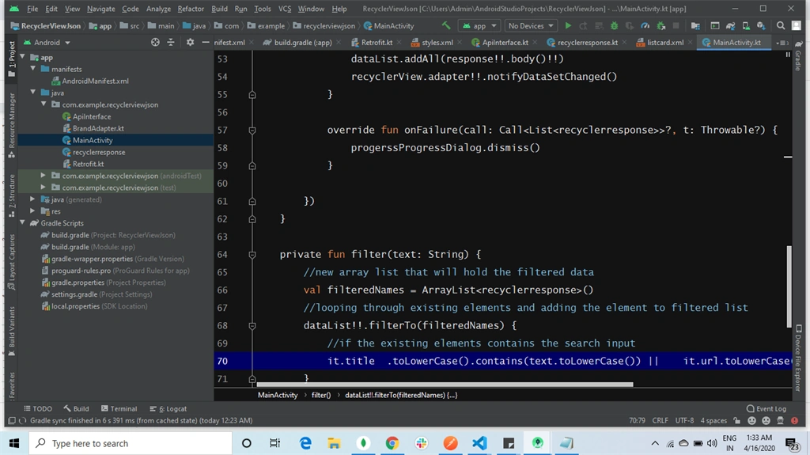Open the Android profiler gauge icon
This screenshot has width=810, height=455.
(x=645, y=25)
